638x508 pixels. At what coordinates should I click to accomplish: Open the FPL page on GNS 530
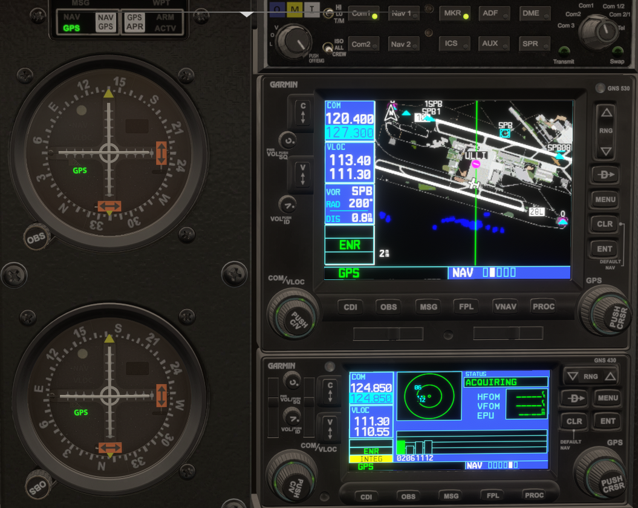point(466,307)
